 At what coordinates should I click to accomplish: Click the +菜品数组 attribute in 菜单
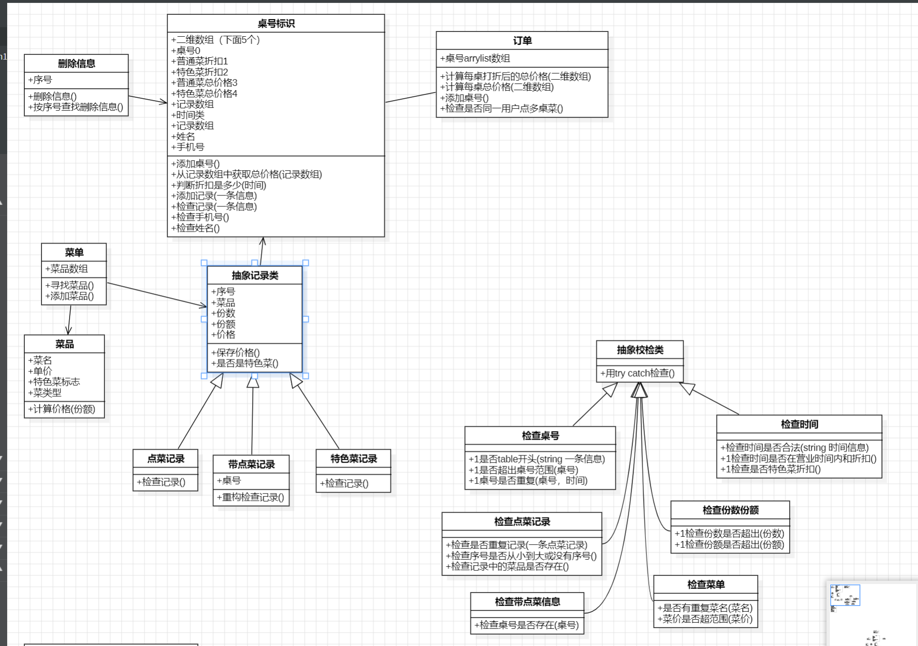[x=66, y=268]
